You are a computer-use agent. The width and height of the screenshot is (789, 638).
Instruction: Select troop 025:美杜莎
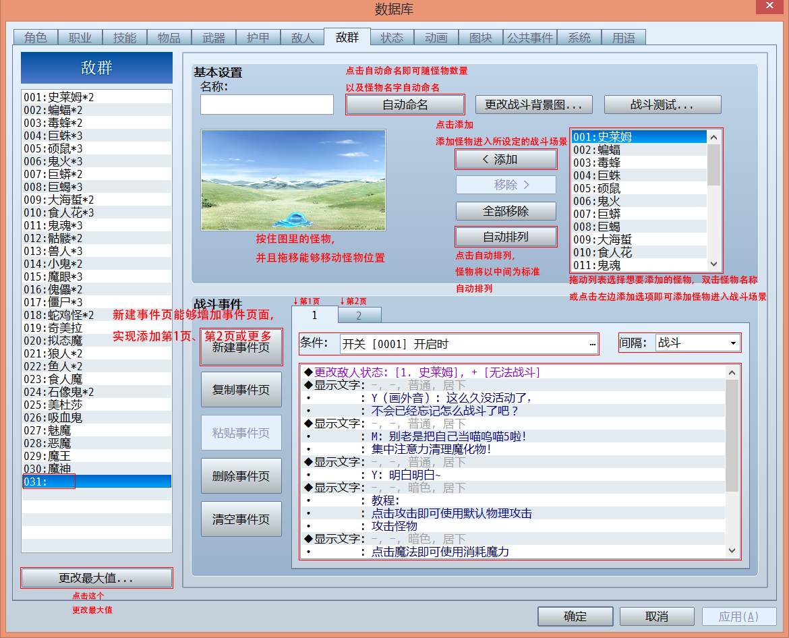click(96, 405)
